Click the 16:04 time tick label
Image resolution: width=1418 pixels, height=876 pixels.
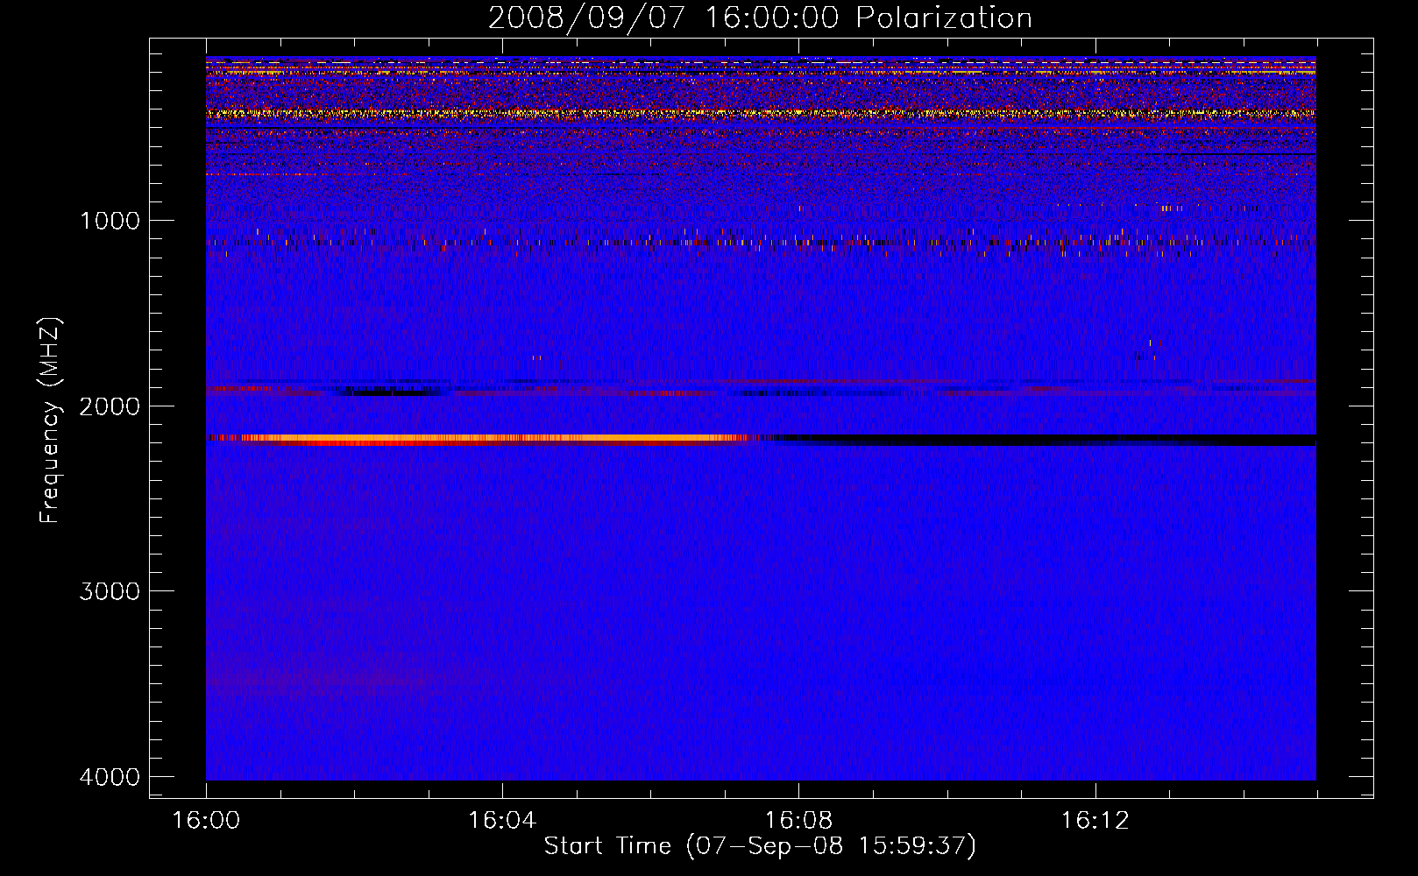pyautogui.click(x=502, y=821)
